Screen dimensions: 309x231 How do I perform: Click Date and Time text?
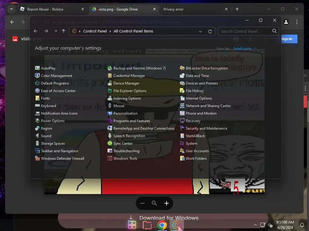(197, 75)
